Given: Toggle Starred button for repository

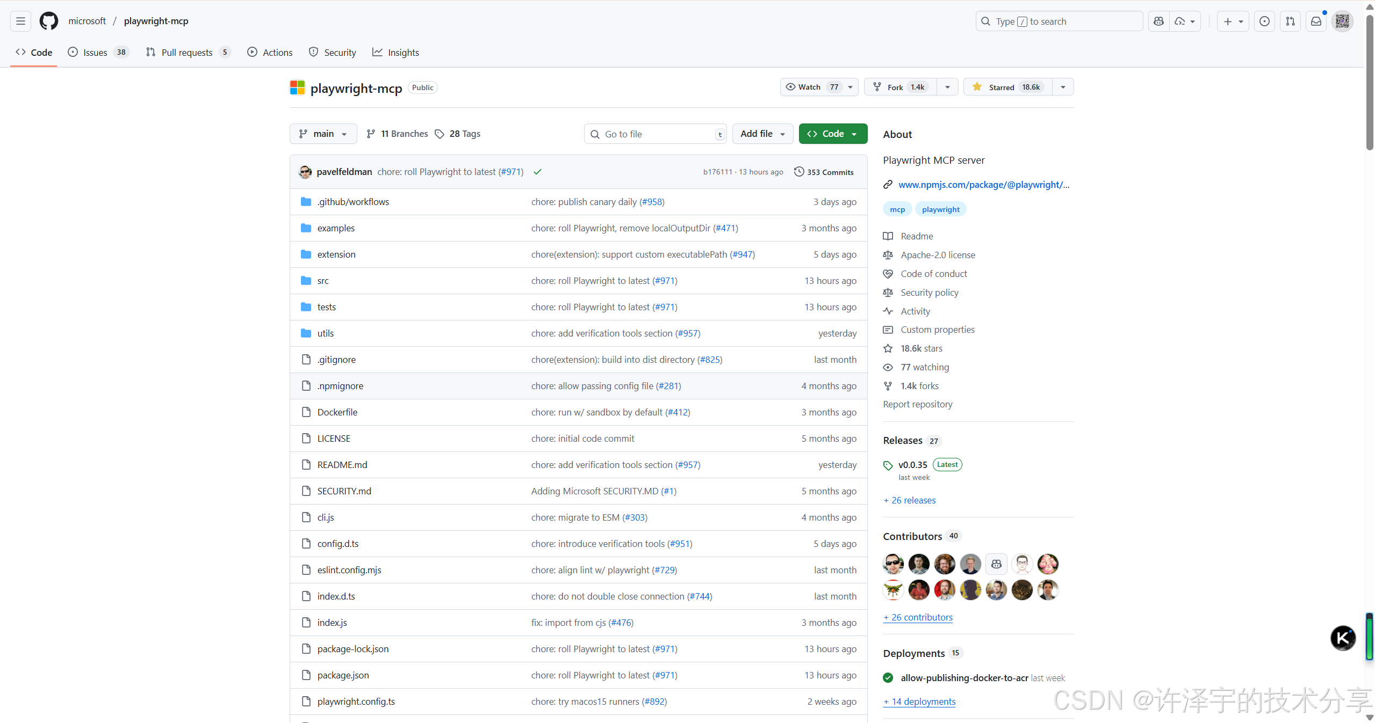Looking at the screenshot, I should [x=1008, y=87].
